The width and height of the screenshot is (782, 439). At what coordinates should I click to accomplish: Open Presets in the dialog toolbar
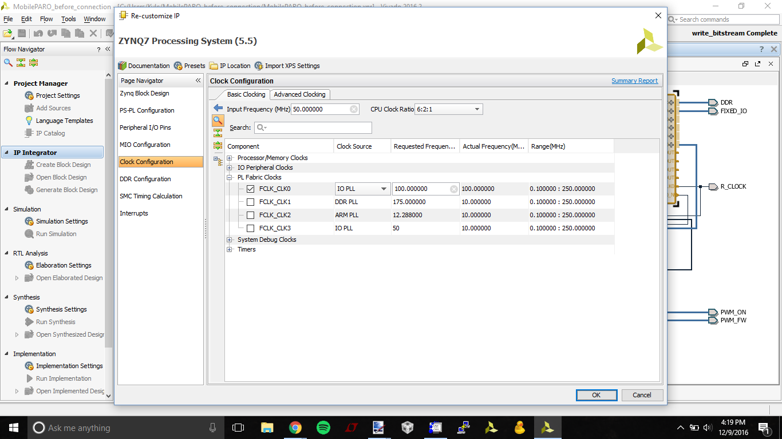189,66
